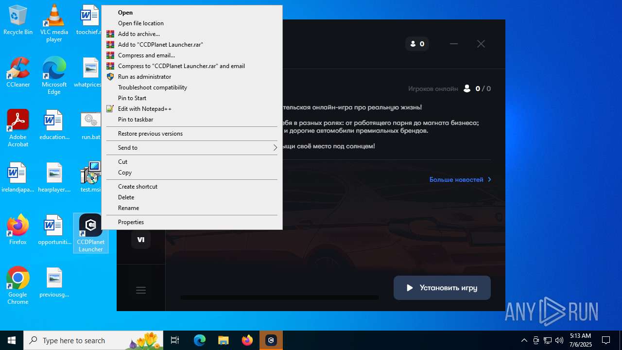The image size is (622, 350).
Task: Click the Start button
Action: coord(12,340)
